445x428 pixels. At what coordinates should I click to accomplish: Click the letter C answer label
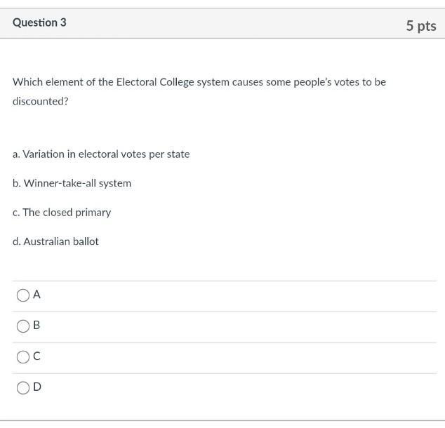click(x=37, y=356)
